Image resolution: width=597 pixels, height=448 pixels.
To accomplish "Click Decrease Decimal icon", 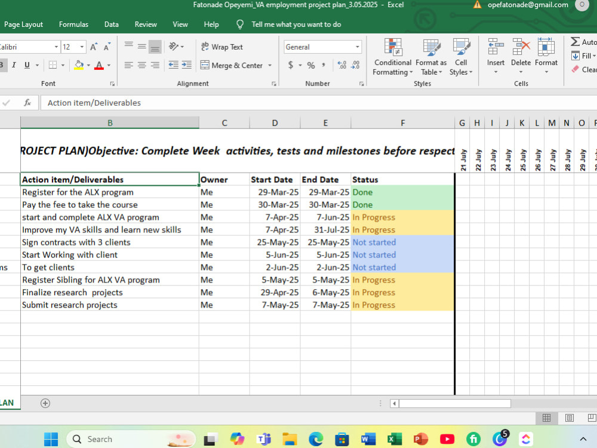I will coord(355,65).
